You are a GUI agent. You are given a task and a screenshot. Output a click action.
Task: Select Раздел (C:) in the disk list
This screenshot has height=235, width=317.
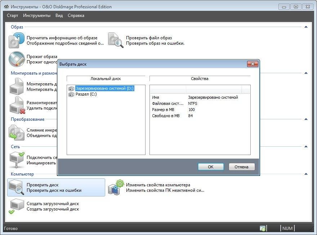86,94
